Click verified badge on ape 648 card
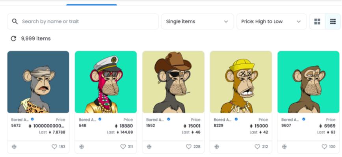The height and width of the screenshot is (157, 342). pos(100,119)
